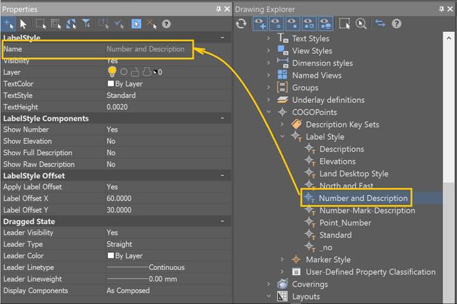Screen dimensions: 457x304
Task: Click the blue swap arrows icon
Action: (x=380, y=23)
